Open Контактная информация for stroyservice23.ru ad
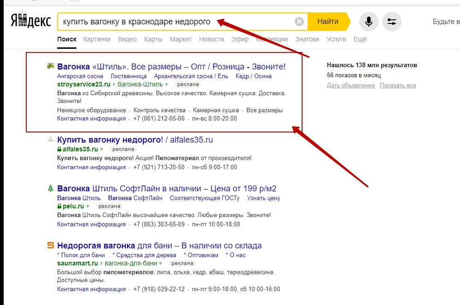The width and height of the screenshot is (460, 305). tap(92, 119)
